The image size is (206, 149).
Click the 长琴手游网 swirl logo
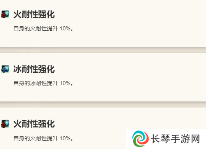(140, 139)
